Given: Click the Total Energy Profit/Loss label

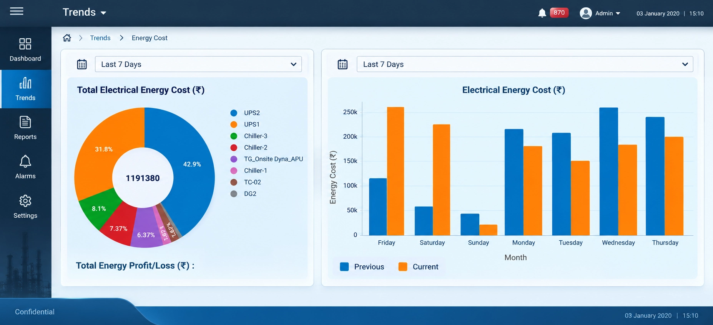Looking at the screenshot, I should click(x=135, y=266).
